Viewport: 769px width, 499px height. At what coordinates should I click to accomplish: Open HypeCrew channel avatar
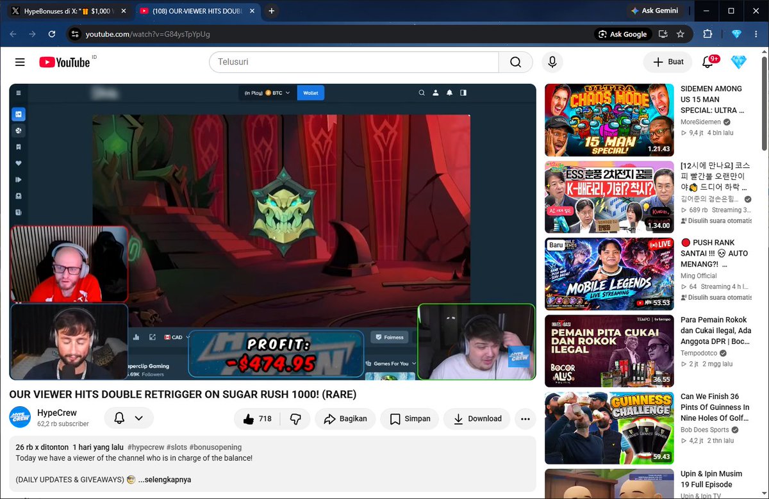click(20, 418)
